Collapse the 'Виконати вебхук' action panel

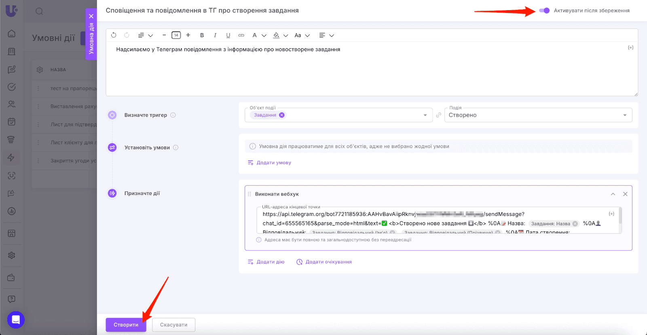[613, 194]
